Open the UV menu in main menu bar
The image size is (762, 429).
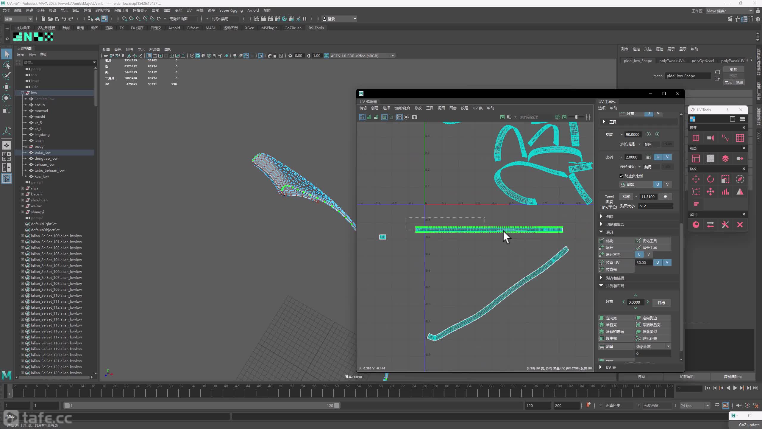coord(189,10)
